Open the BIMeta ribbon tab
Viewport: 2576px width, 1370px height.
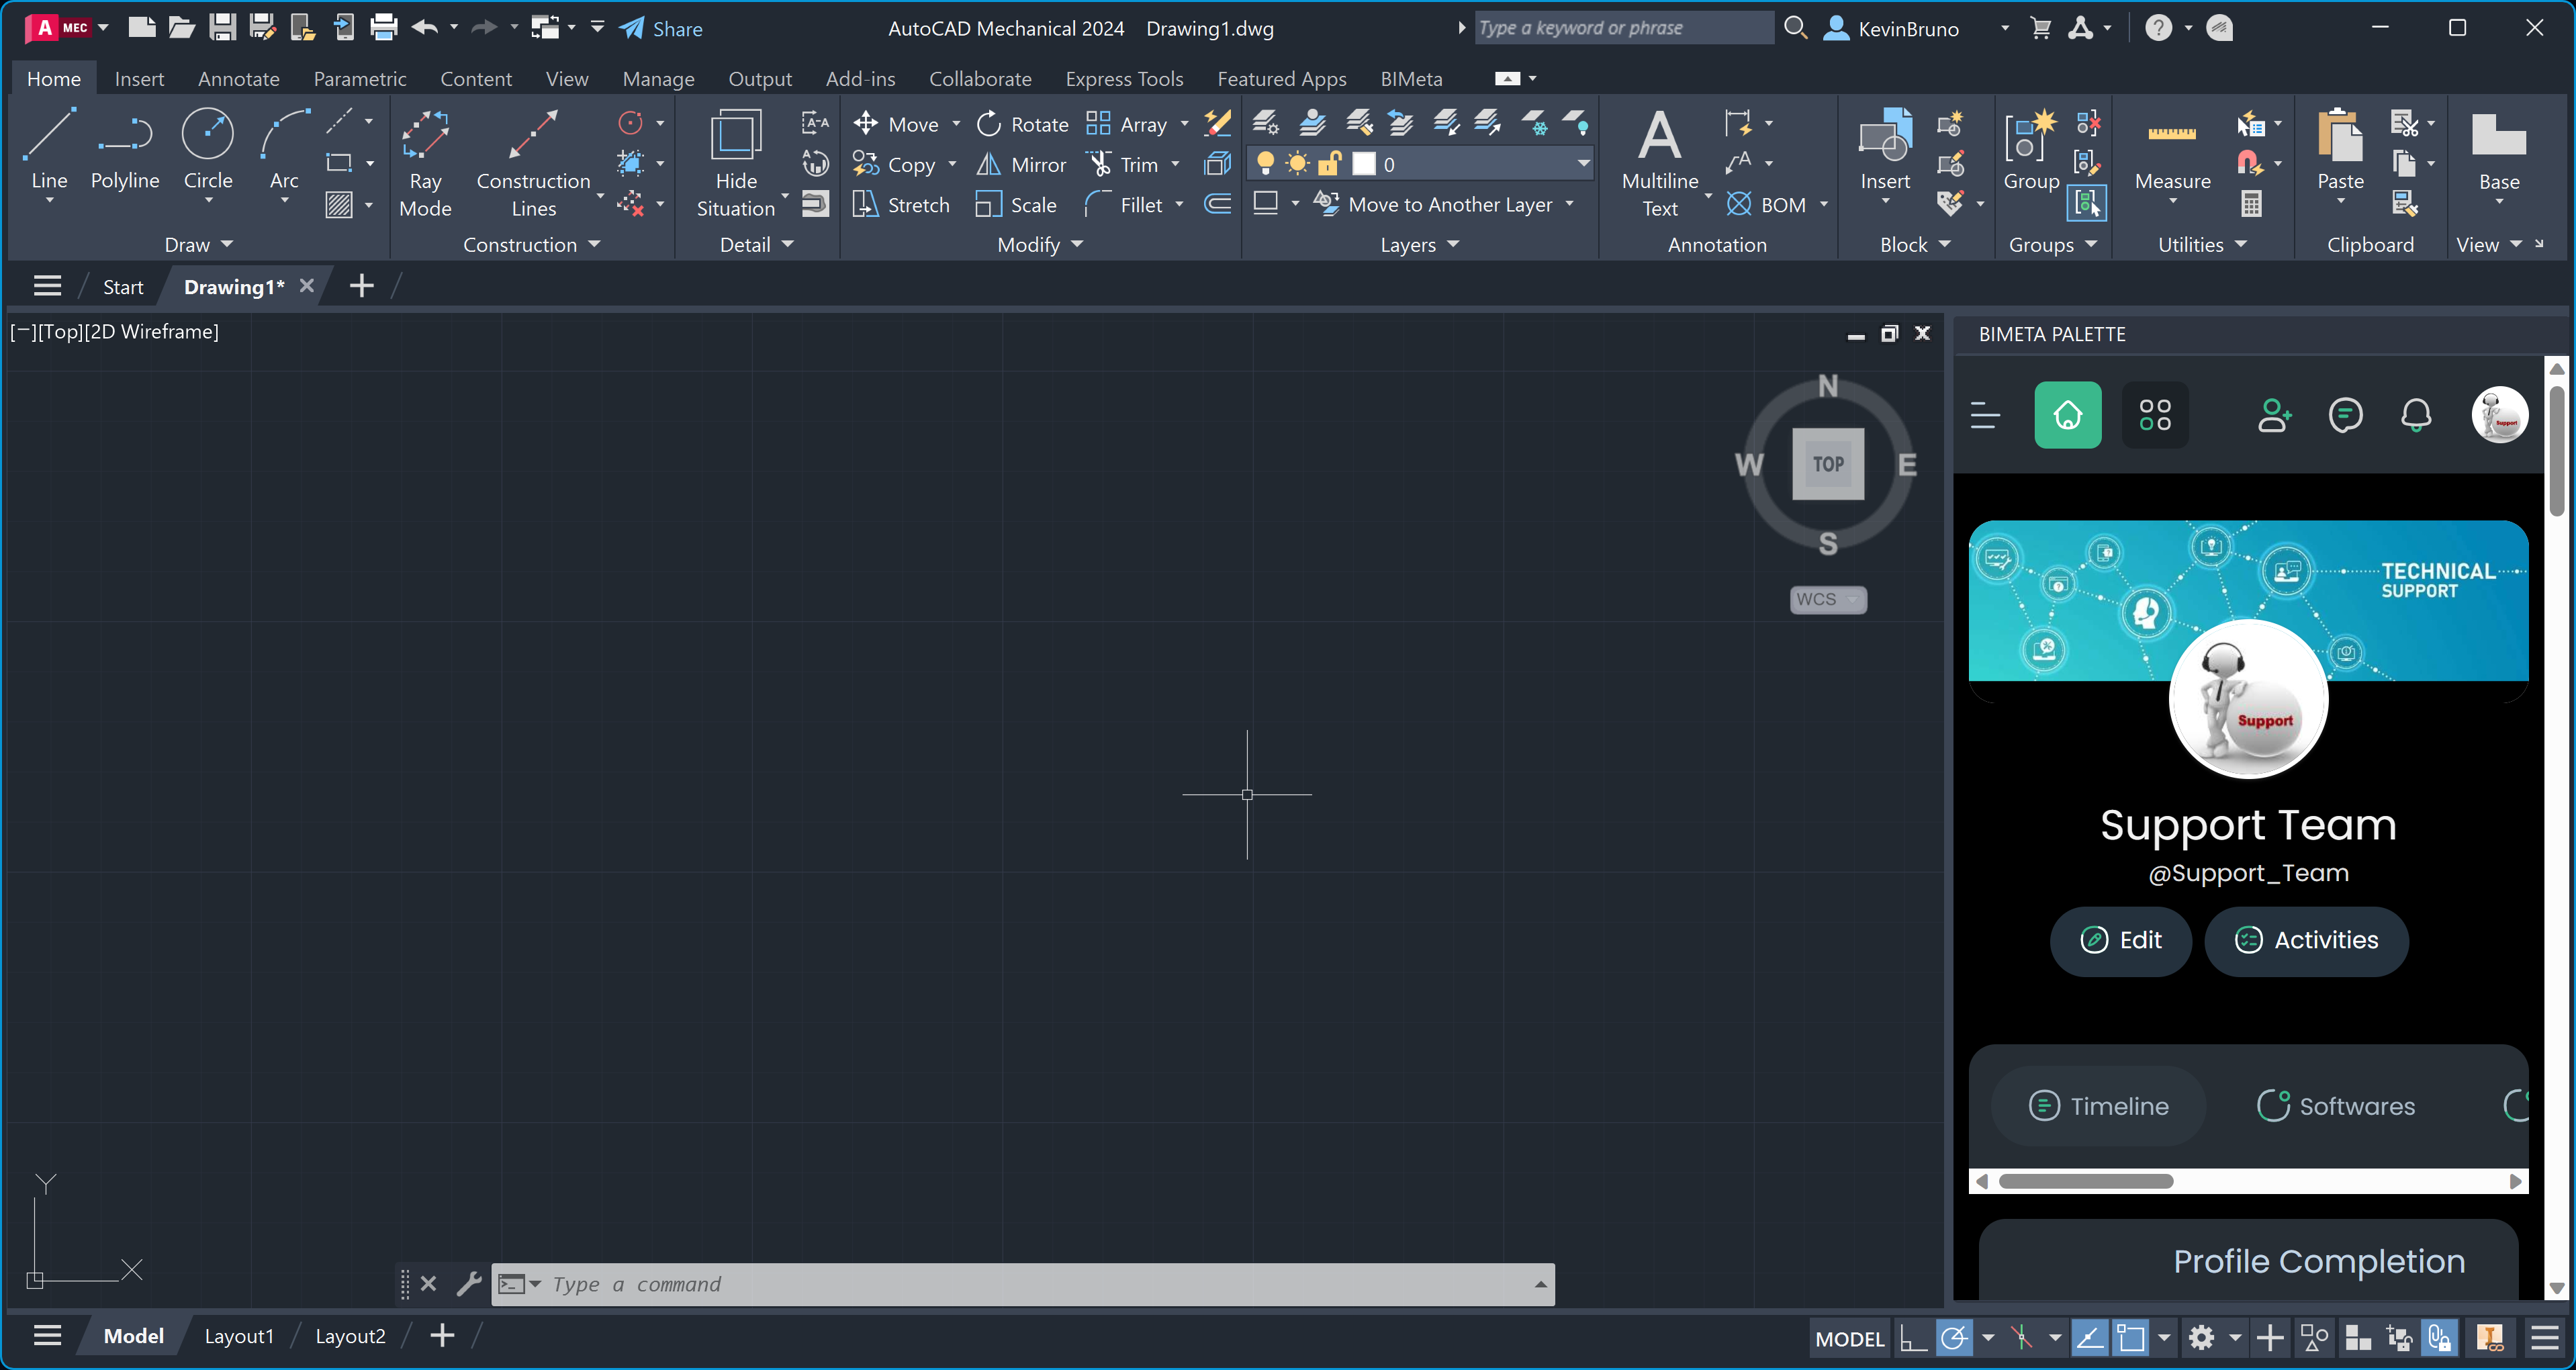(x=1411, y=78)
